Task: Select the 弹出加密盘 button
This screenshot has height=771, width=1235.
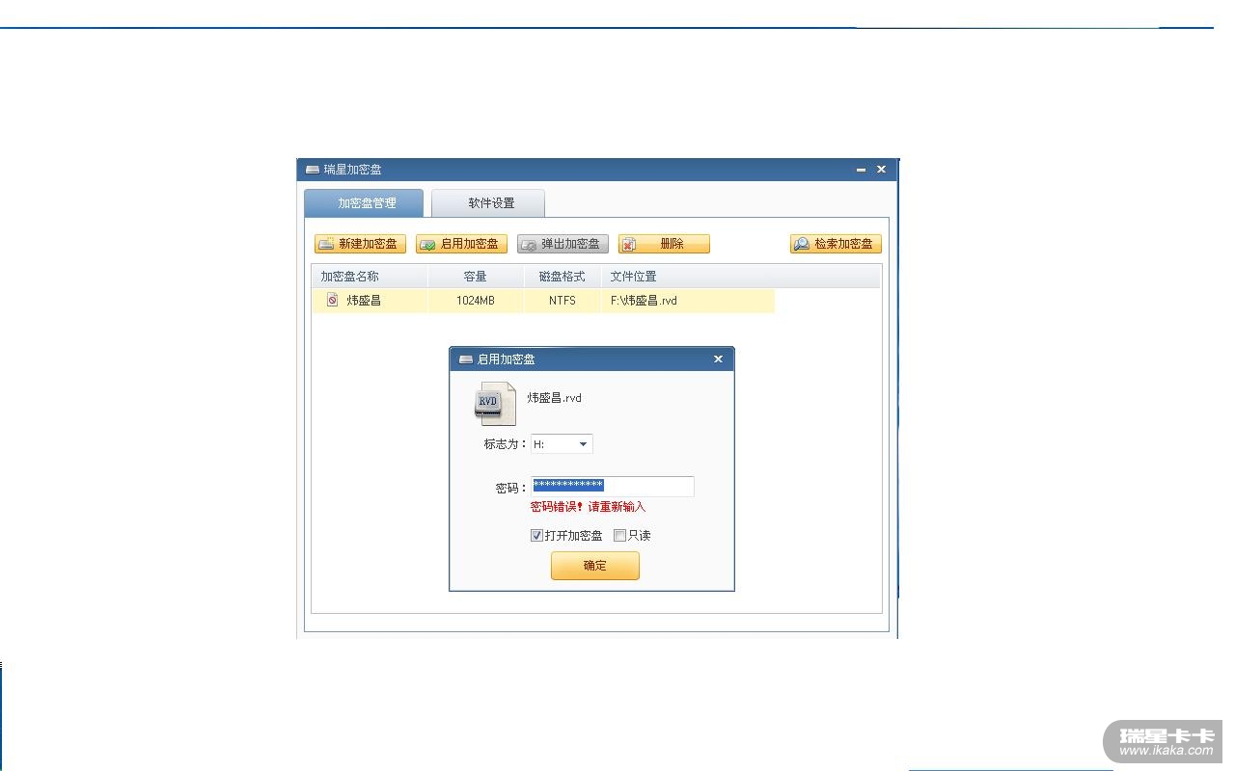Action: click(563, 244)
